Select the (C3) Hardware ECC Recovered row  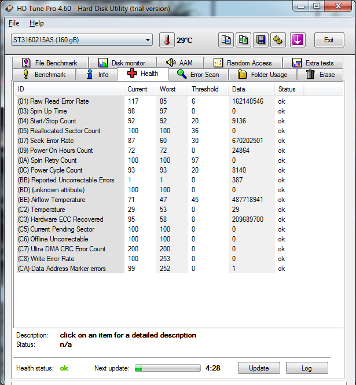(160, 219)
